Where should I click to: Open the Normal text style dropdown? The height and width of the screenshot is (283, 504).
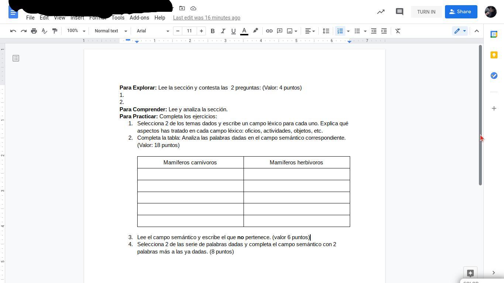(111, 31)
